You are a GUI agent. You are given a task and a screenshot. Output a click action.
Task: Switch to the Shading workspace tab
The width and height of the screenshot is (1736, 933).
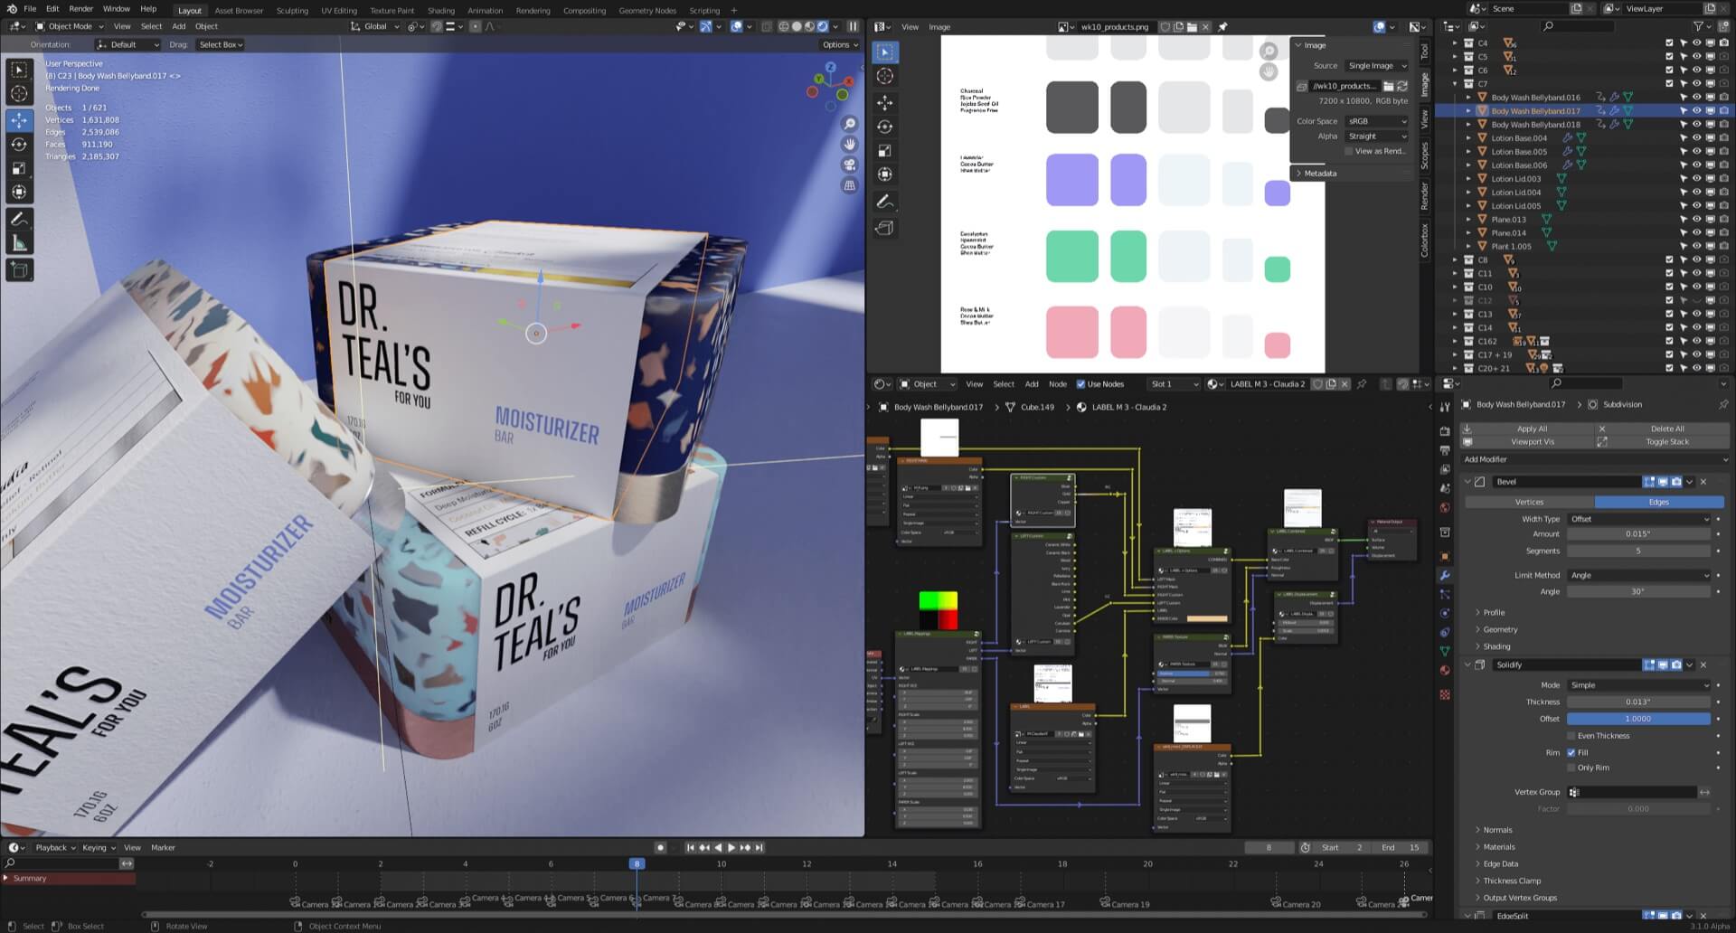(x=441, y=11)
